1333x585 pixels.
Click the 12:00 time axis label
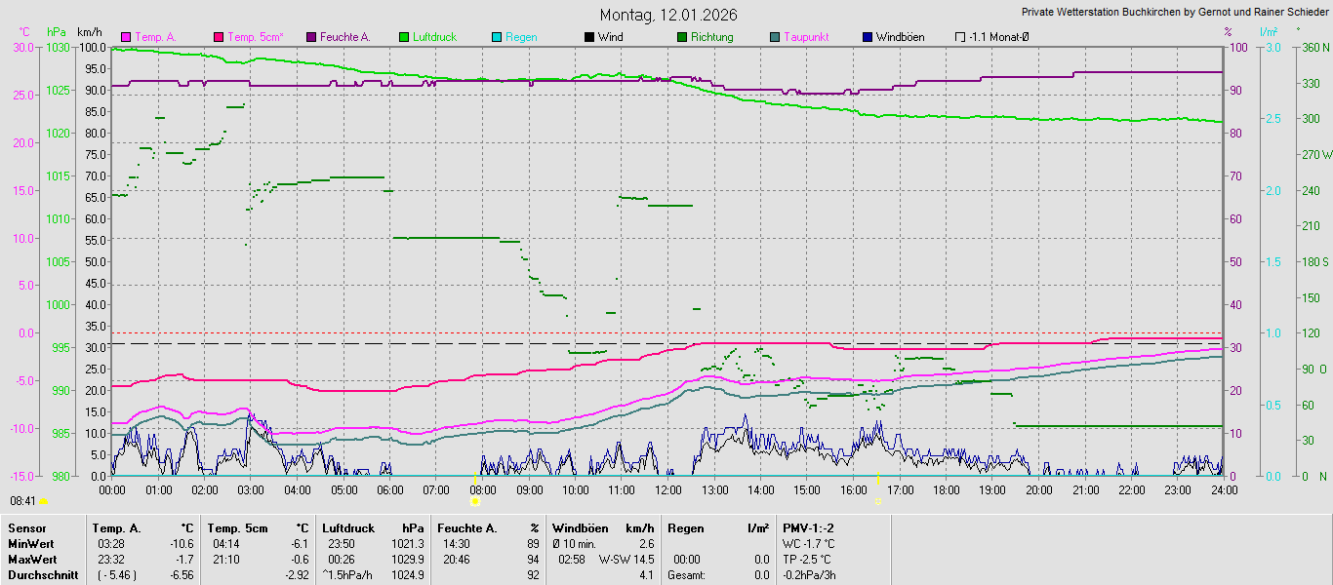(667, 489)
